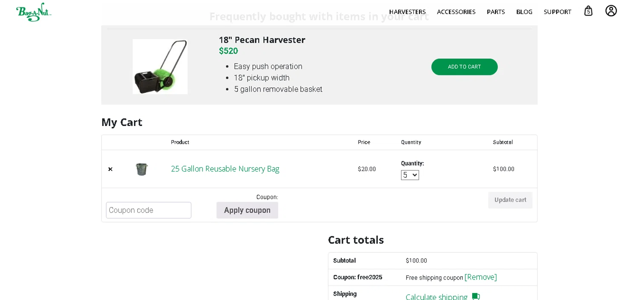Click the "18" pickup width" bullet

coord(262,78)
